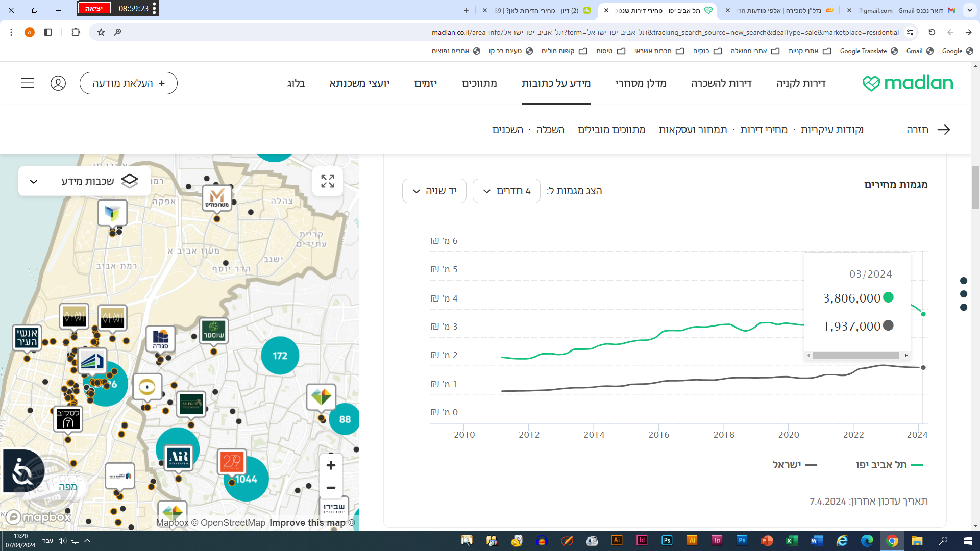
Task: Click the user profile icon
Action: [x=58, y=83]
